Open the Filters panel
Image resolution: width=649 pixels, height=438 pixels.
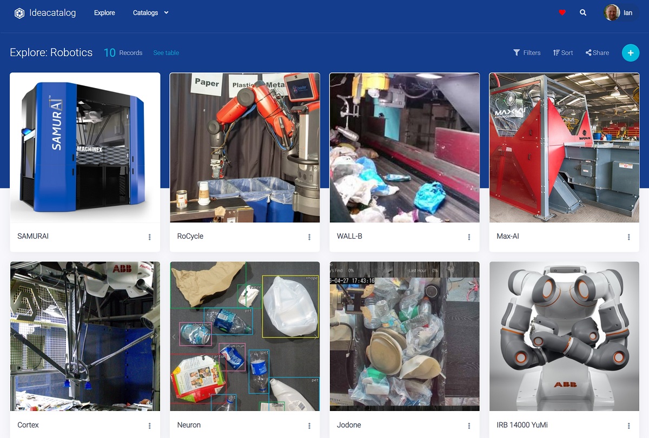point(527,52)
